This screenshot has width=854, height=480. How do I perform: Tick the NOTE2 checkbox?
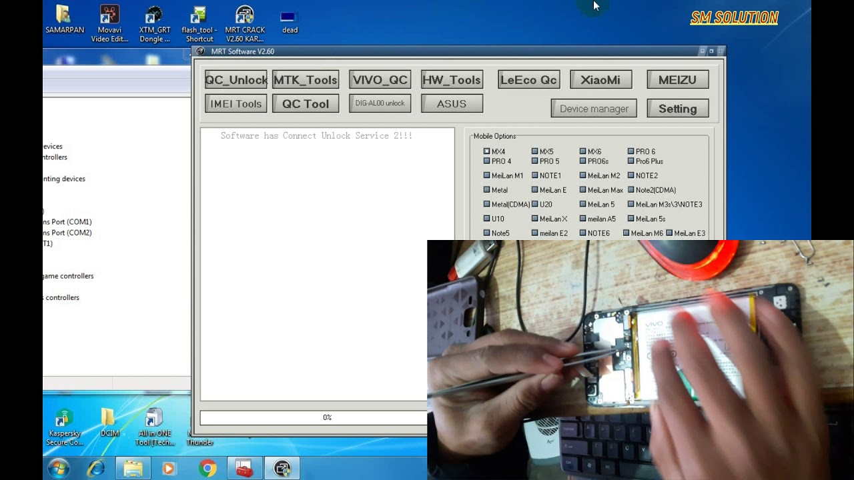(630, 175)
